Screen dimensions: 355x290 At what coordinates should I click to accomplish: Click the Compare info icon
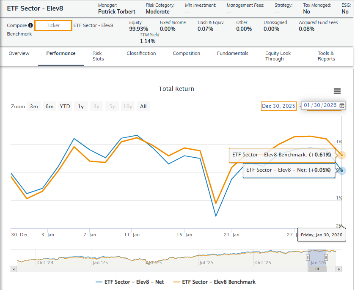click(x=30, y=26)
